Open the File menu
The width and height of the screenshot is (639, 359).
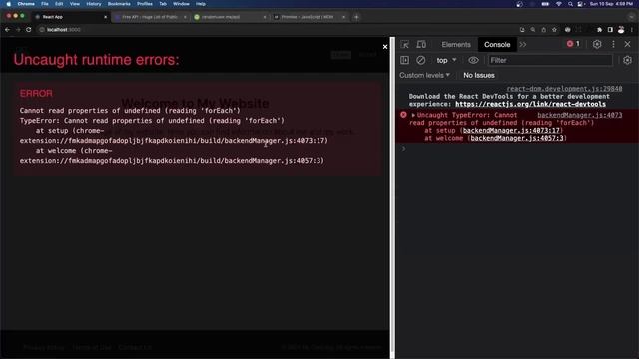[x=45, y=4]
